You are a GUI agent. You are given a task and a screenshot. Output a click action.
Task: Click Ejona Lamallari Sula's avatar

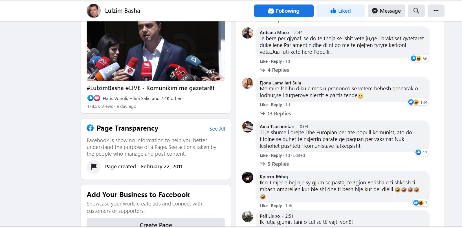(248, 83)
